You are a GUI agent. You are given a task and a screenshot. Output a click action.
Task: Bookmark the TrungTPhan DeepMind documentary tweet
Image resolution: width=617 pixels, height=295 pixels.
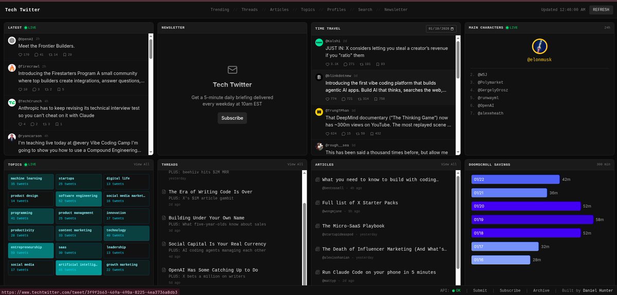point(372,134)
